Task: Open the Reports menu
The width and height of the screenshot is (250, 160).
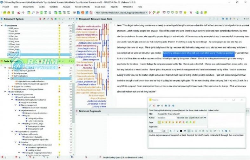Action: point(114,7)
